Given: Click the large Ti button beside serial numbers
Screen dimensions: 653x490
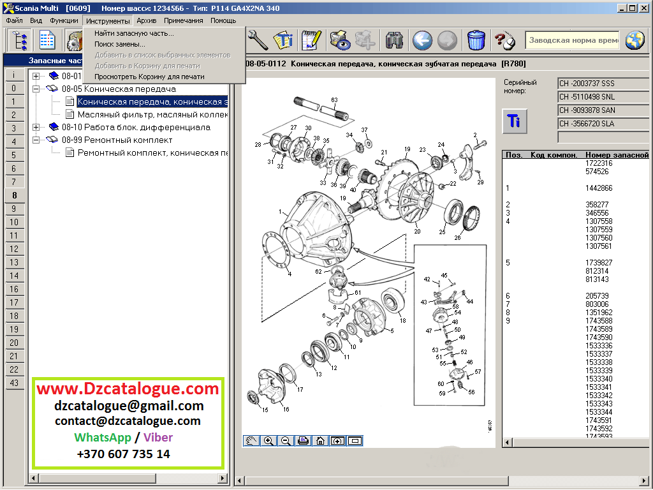Looking at the screenshot, I should [515, 121].
